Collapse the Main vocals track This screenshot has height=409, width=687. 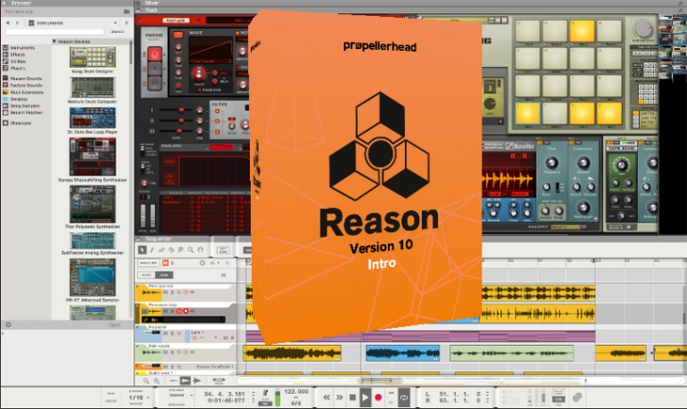tap(138, 346)
